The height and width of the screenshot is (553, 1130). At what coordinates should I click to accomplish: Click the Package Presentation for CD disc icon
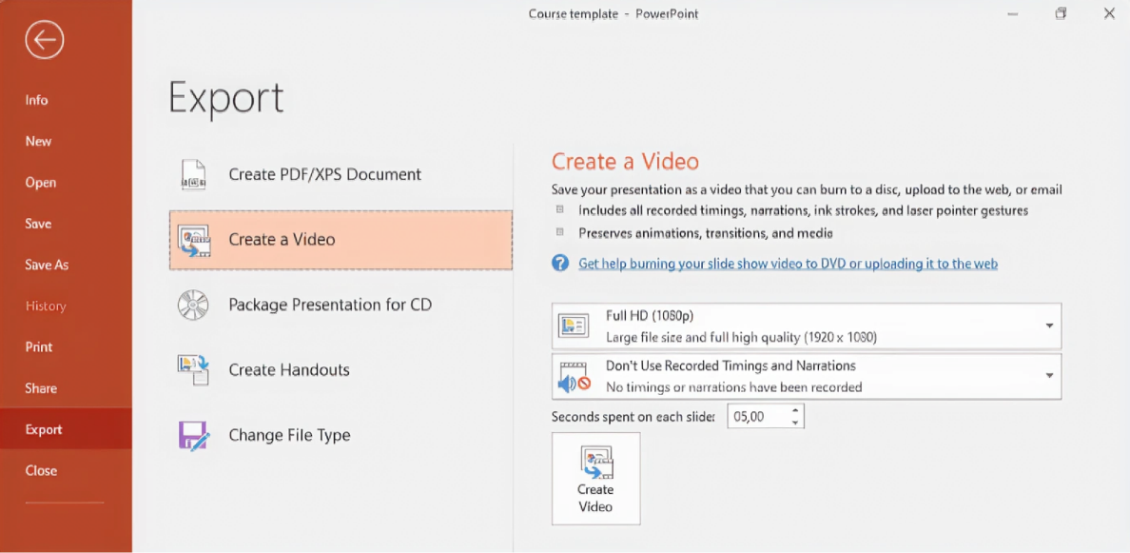point(194,305)
